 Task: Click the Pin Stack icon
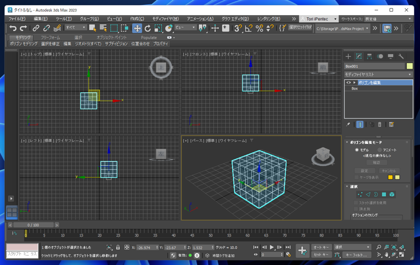tap(348, 124)
